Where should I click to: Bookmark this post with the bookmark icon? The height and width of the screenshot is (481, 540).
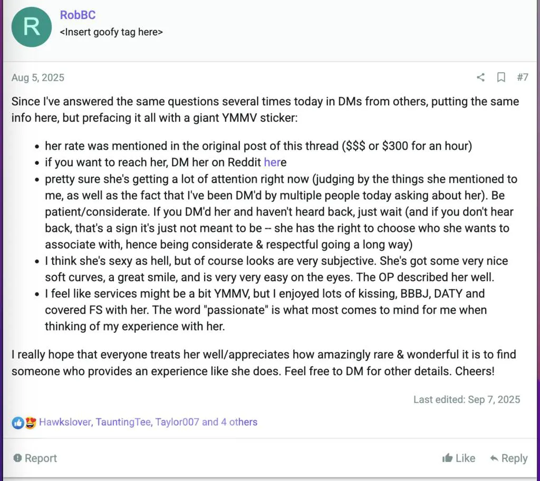501,77
